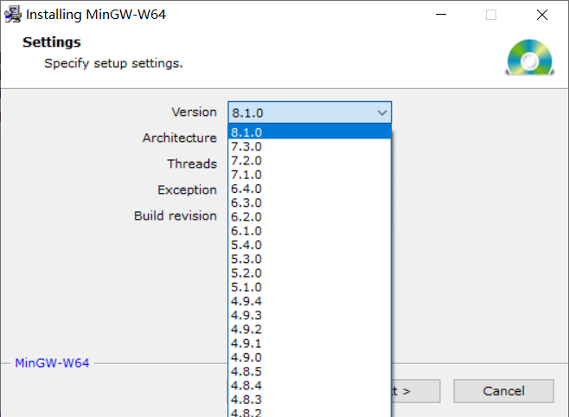Click the Exception label
The image size is (569, 417).
coord(187,189)
